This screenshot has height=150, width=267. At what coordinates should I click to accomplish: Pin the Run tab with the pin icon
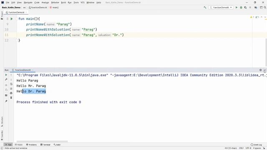[x=6, y=101]
